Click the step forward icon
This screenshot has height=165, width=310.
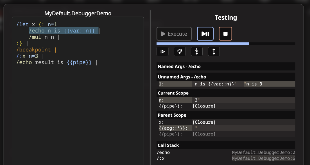pos(162,51)
